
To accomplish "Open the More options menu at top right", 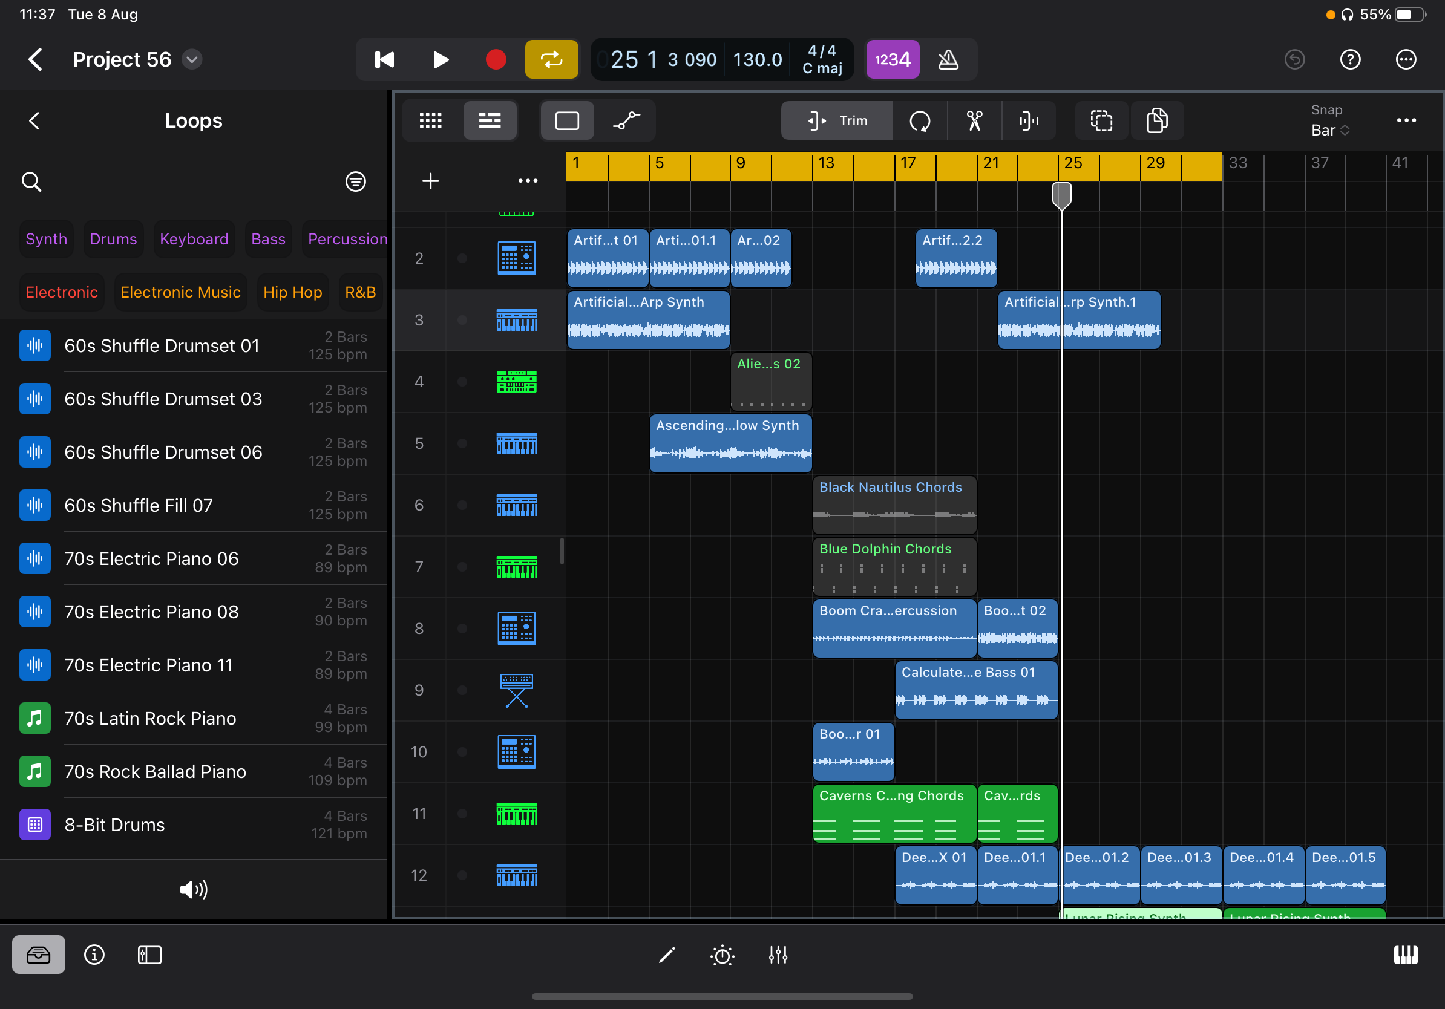I will tap(1406, 60).
